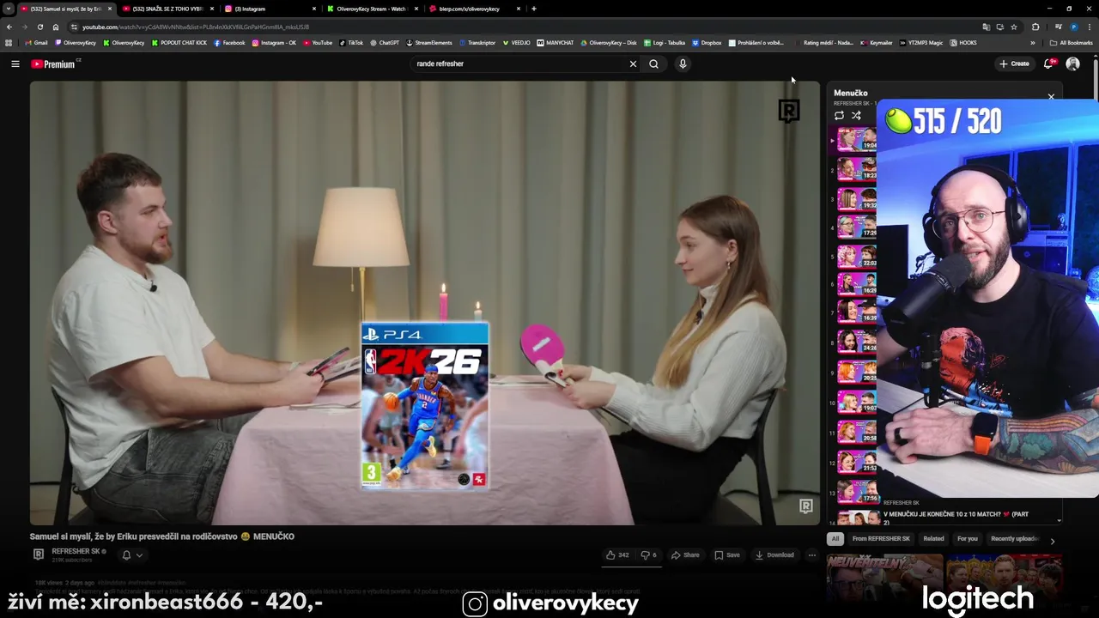Open the tab search dropdown arrow

[x=9, y=9]
